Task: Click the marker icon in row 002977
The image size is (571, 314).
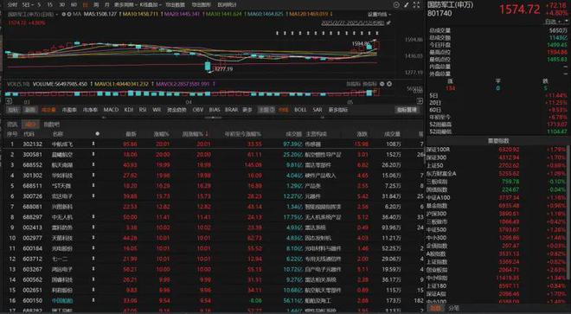Action: [93, 238]
